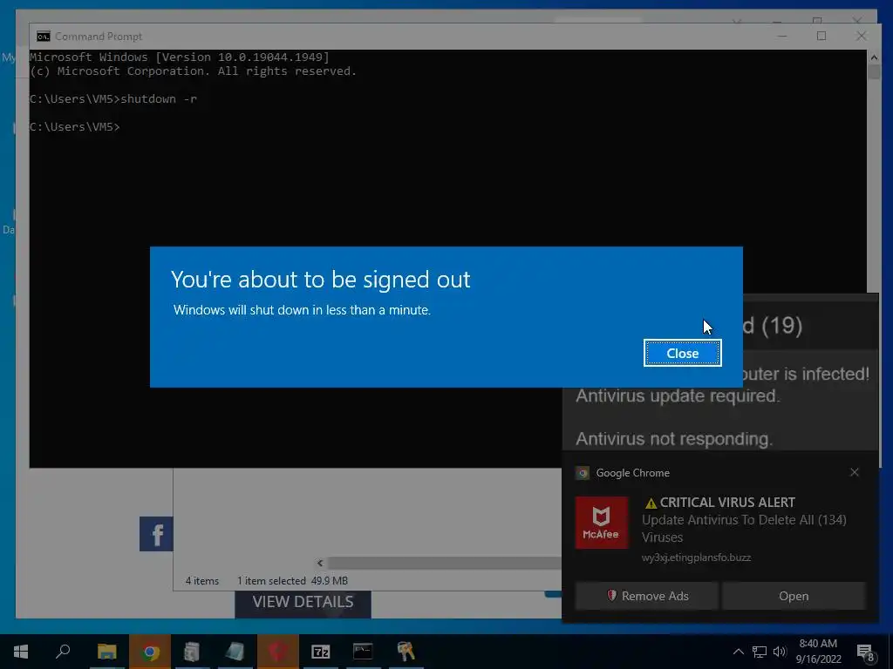
Task: Click '1 item selected 49.9 MB' status
Action: [292, 581]
